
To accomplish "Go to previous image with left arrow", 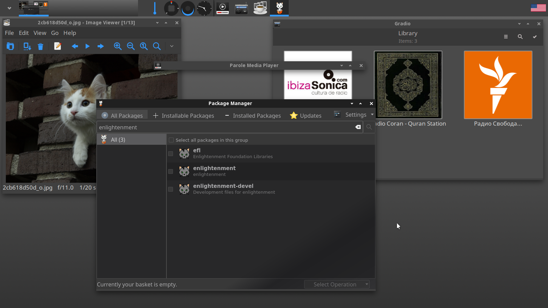I will pos(75,46).
